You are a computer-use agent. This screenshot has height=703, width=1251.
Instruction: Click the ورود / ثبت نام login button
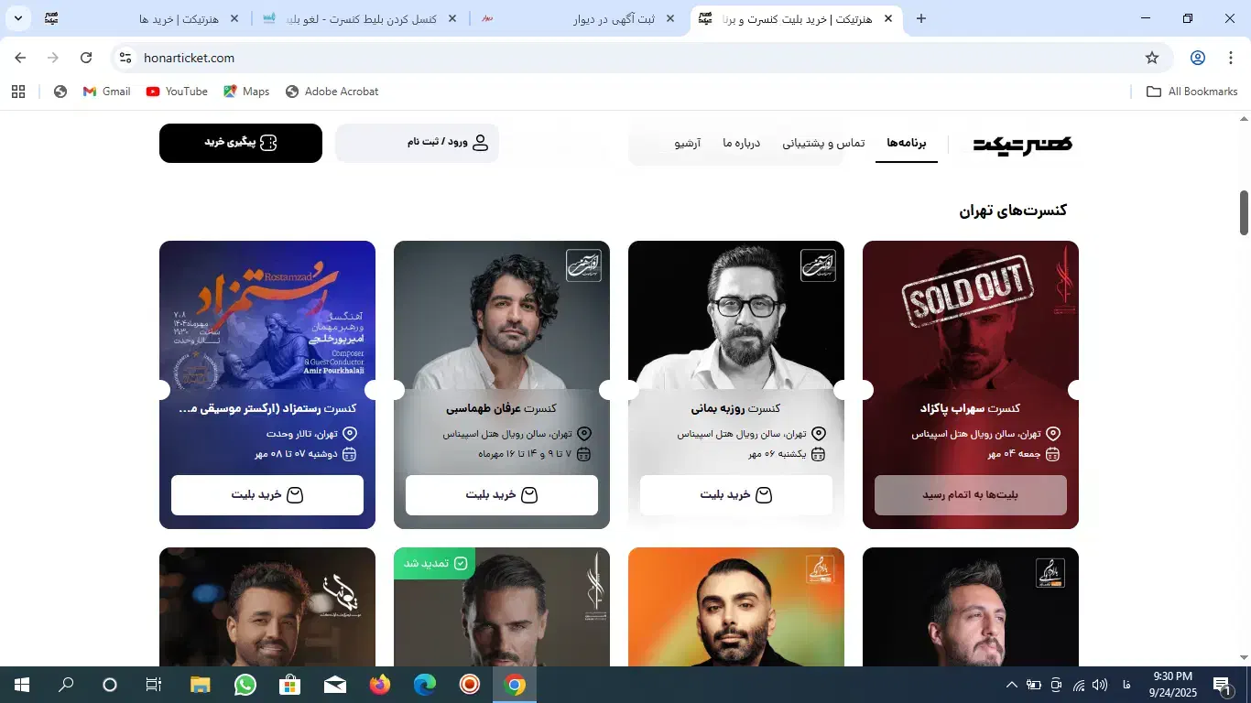417,143
